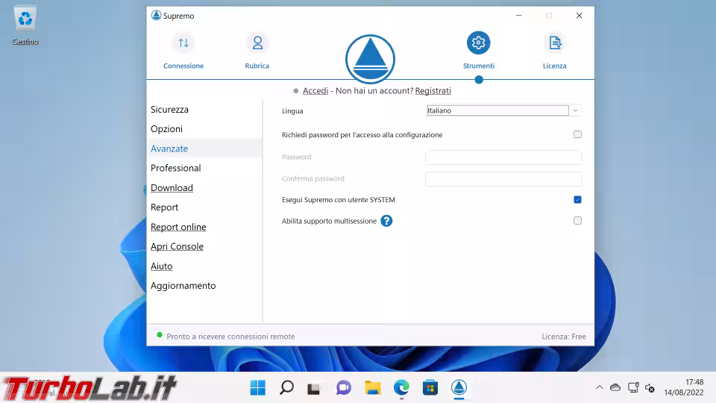
Task: Enable password request for configuration access
Action: pyautogui.click(x=577, y=134)
